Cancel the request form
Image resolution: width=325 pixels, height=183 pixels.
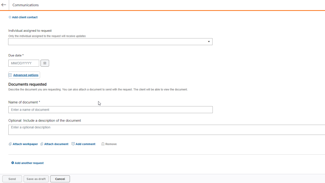tap(60, 179)
